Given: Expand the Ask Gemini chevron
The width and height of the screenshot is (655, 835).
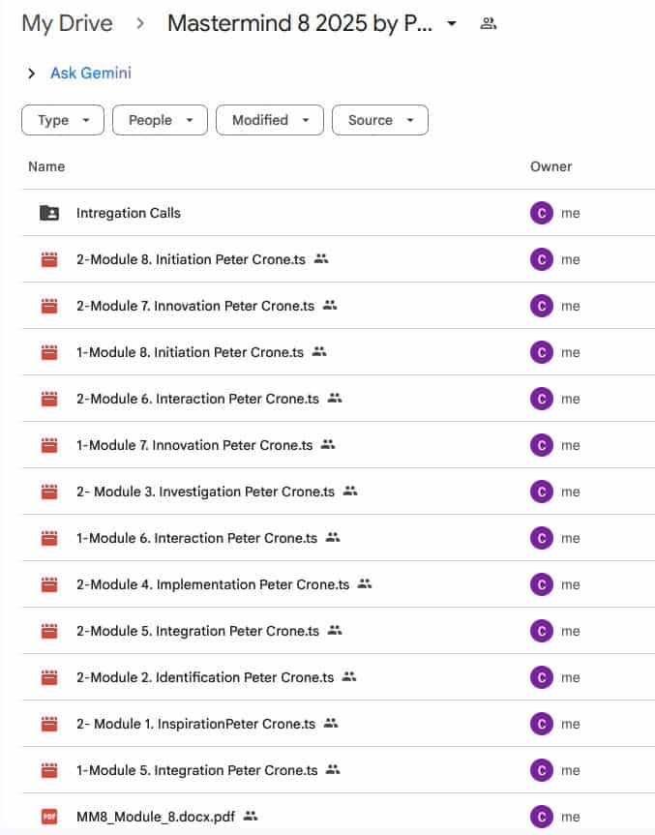Looking at the screenshot, I should [x=31, y=74].
